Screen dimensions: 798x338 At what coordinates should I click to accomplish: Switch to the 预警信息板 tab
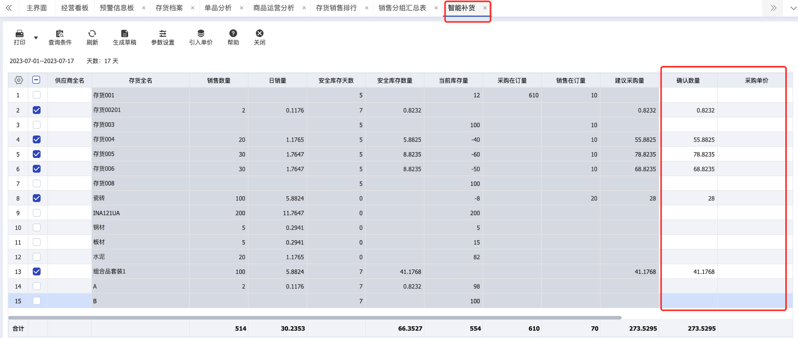click(117, 8)
